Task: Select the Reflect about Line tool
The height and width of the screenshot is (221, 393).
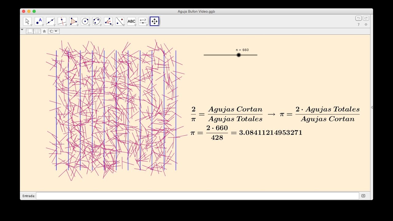Action: click(x=120, y=21)
